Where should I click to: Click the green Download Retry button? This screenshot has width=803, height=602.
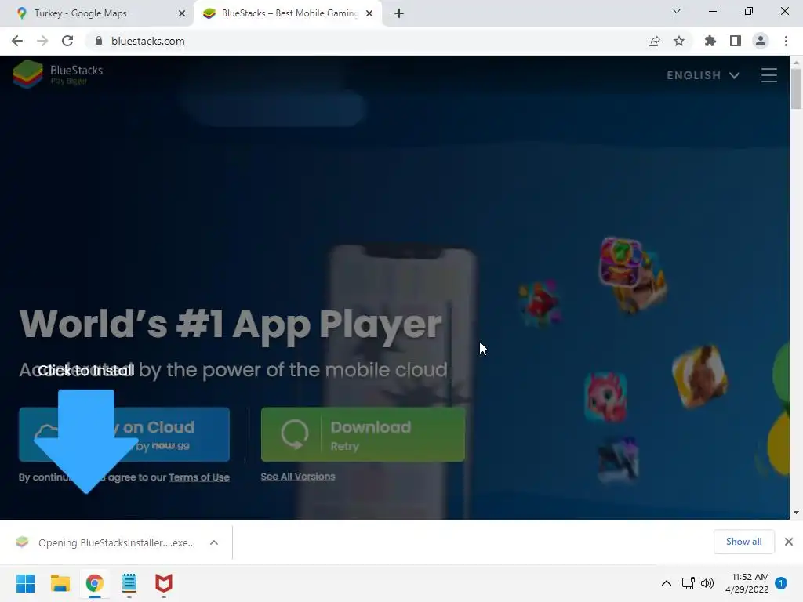[363, 434]
